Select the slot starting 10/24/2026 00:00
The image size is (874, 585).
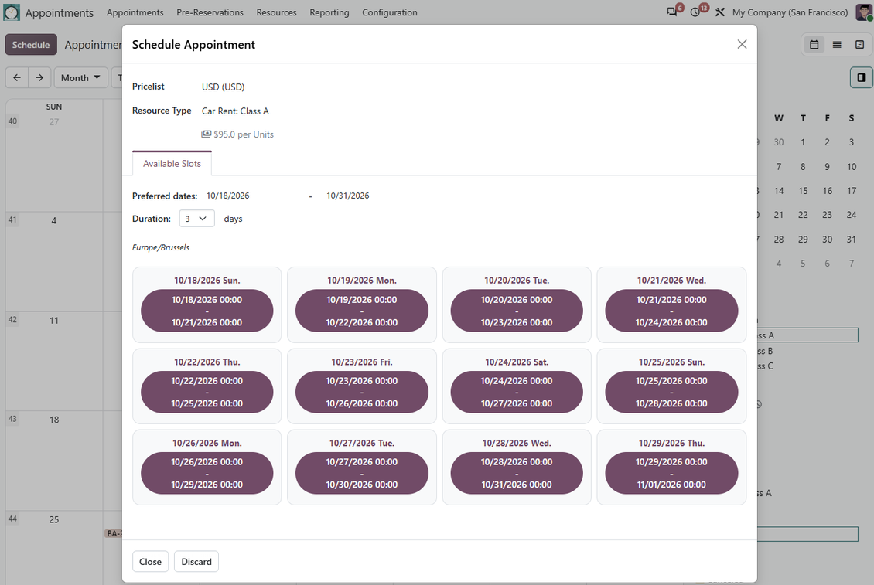517,393
